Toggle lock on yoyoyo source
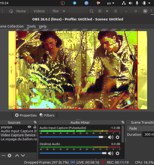This screenshot has height=165, width=154. [x=35, y=127]
